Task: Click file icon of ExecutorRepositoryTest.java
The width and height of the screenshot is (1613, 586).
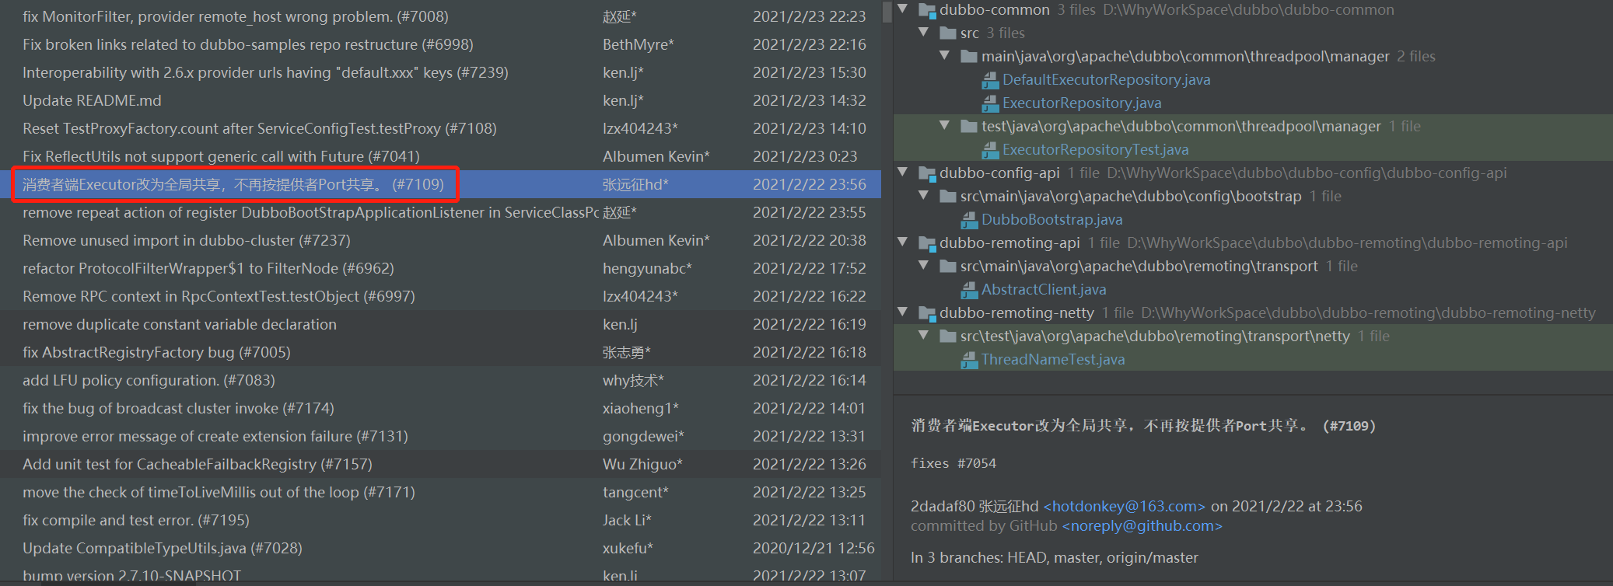Action: (990, 150)
